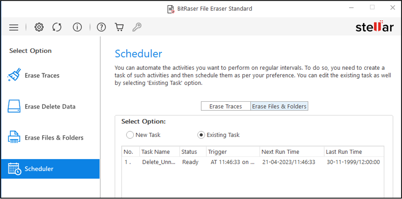Click the refresh/update arrows icon
The width and height of the screenshot is (402, 199).
(57, 27)
